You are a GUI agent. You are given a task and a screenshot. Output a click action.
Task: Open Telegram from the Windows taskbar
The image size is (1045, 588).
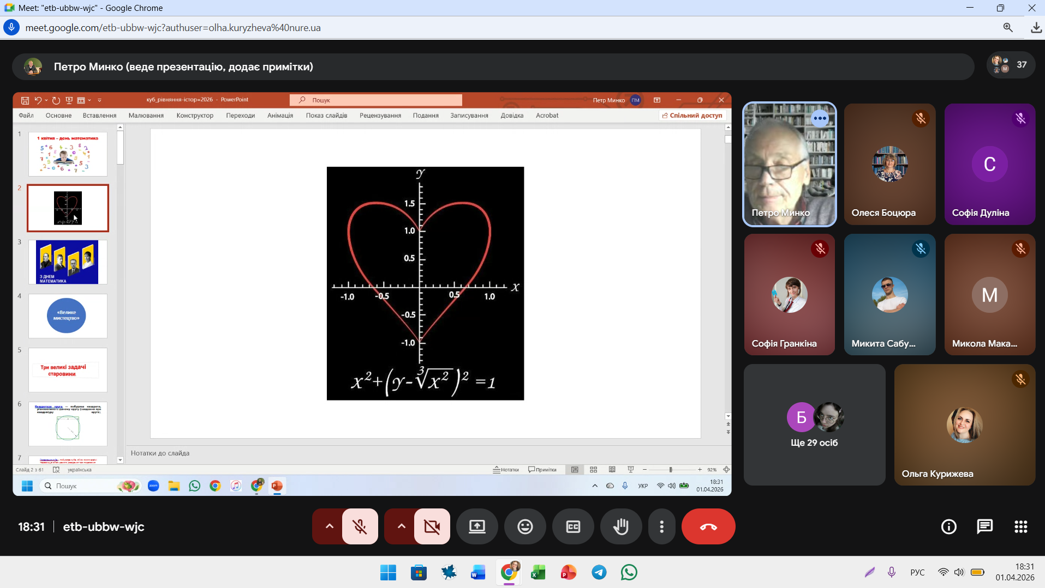pos(599,572)
